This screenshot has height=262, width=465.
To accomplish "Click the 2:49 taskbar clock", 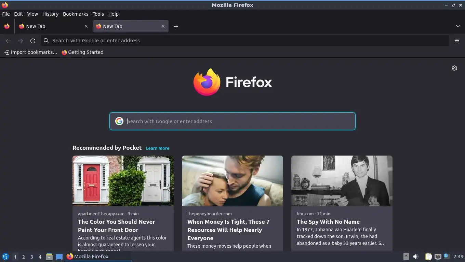I will pos(458,257).
